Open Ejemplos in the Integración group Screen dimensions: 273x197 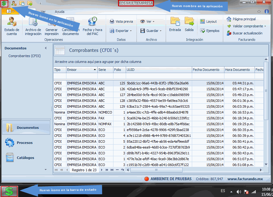[x=210, y=31]
